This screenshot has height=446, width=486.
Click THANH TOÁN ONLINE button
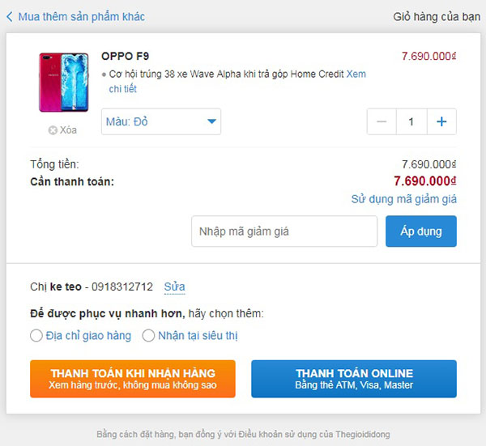(x=354, y=378)
